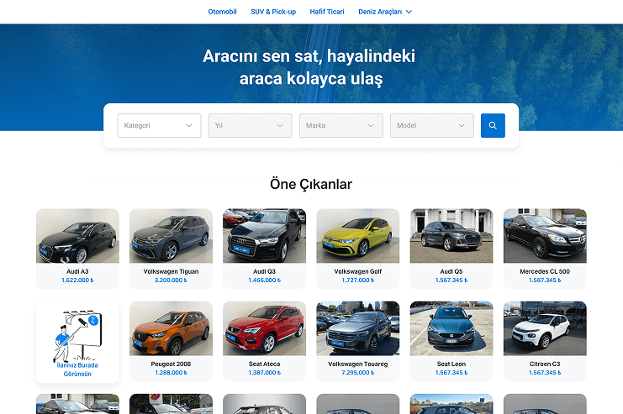Open the Volkswagen Tiguan car photo
Image resolution: width=623 pixels, height=414 pixels.
tap(171, 236)
